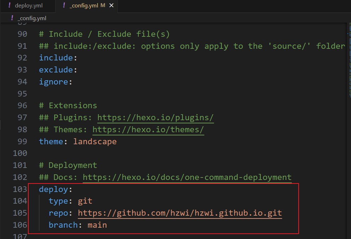Image resolution: width=351 pixels, height=239 pixels.
Task: Click line number 95
Action: 22,94
